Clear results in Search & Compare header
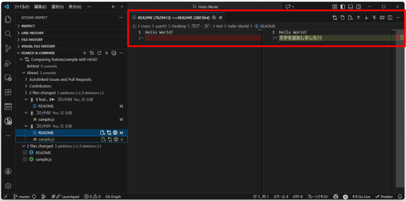406x201 pixels. pos(92,53)
